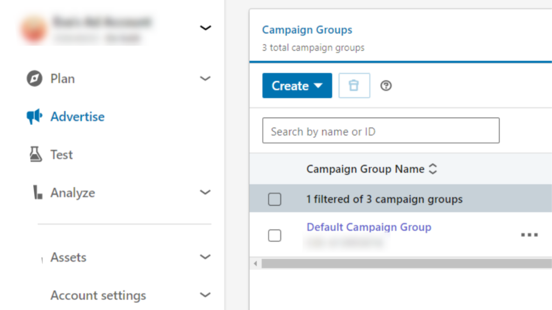
Task: Focus the Search by name or ID field
Action: coord(381,130)
